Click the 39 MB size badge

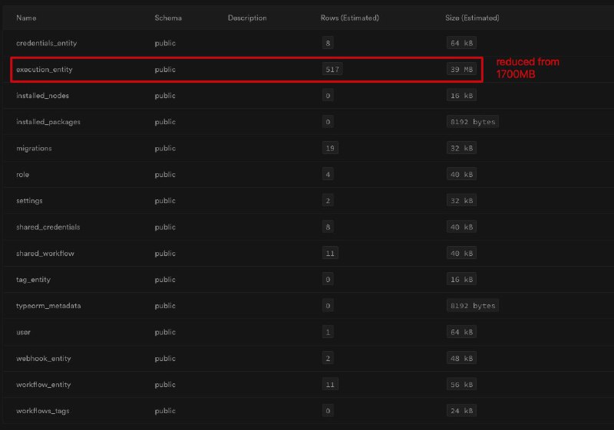click(461, 70)
